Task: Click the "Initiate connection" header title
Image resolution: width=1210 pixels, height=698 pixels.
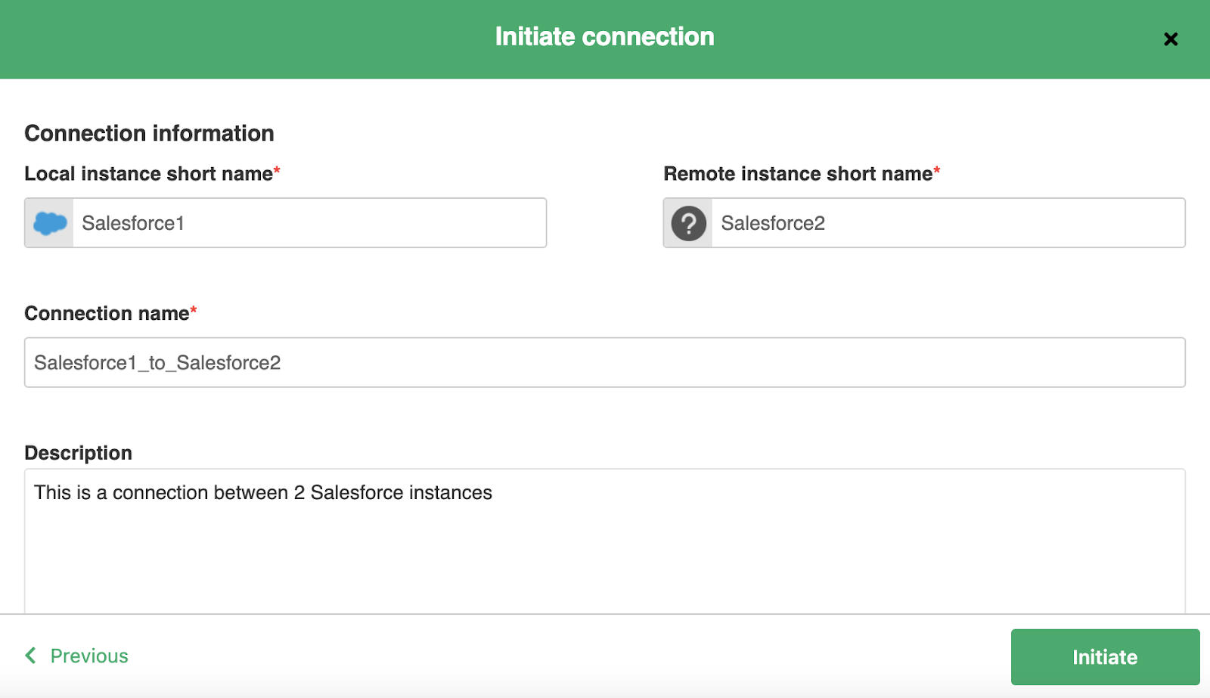Action: (604, 36)
